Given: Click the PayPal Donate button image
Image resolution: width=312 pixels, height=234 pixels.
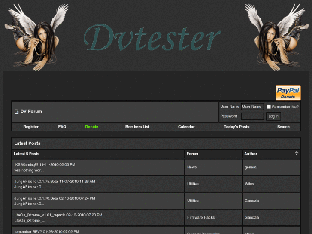Looking at the screenshot, I should (288, 93).
